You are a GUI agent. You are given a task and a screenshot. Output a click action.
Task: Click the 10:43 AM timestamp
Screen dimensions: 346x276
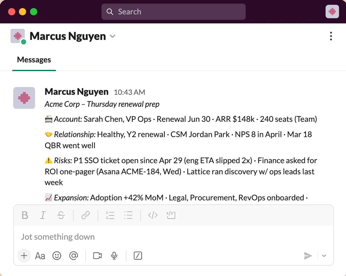[129, 92]
